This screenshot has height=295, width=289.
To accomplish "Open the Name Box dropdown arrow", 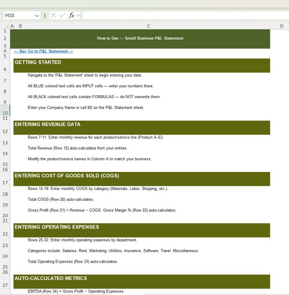I will click(37, 15).
